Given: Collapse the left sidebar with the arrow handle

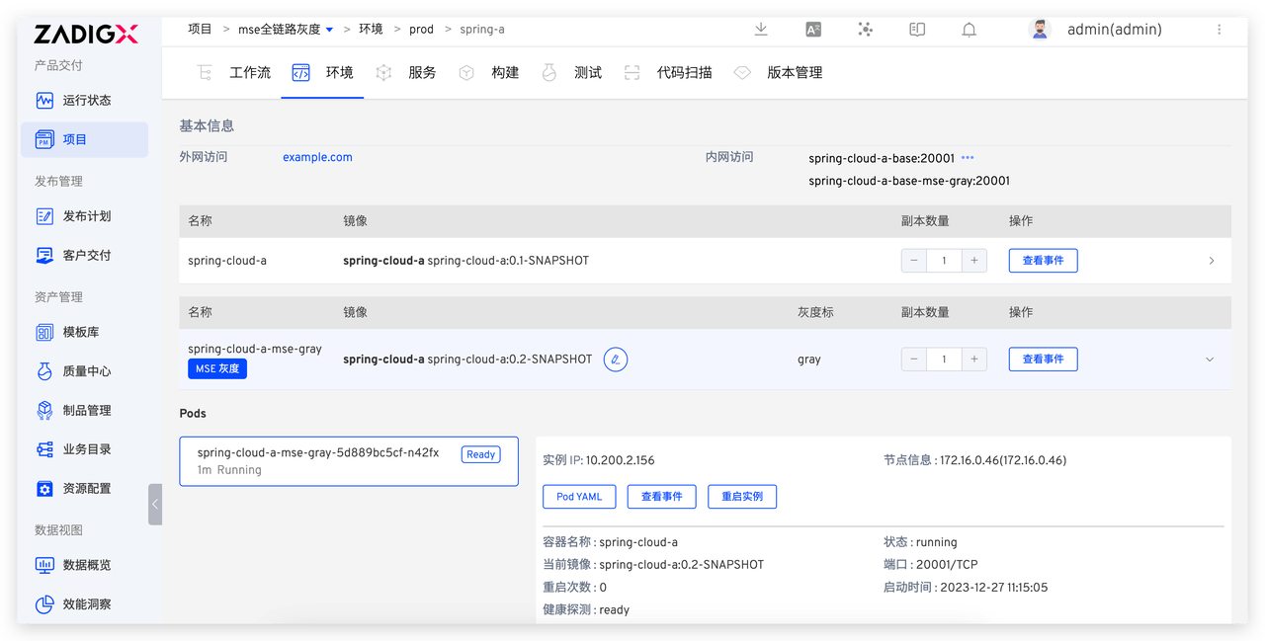Looking at the screenshot, I should (155, 503).
